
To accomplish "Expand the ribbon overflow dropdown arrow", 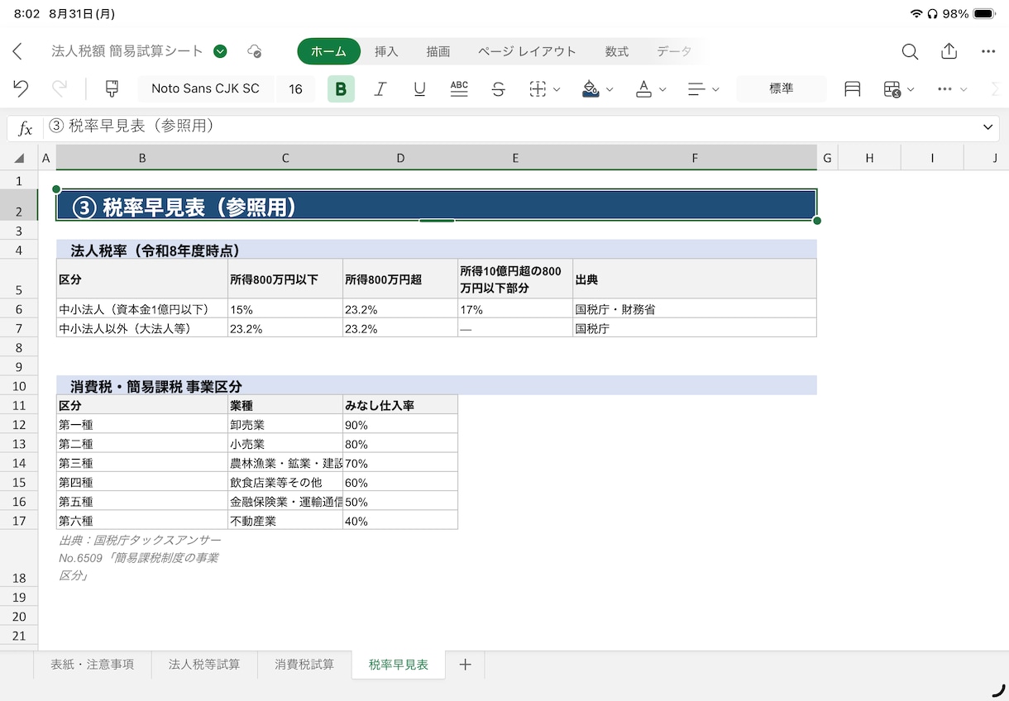I will point(964,89).
